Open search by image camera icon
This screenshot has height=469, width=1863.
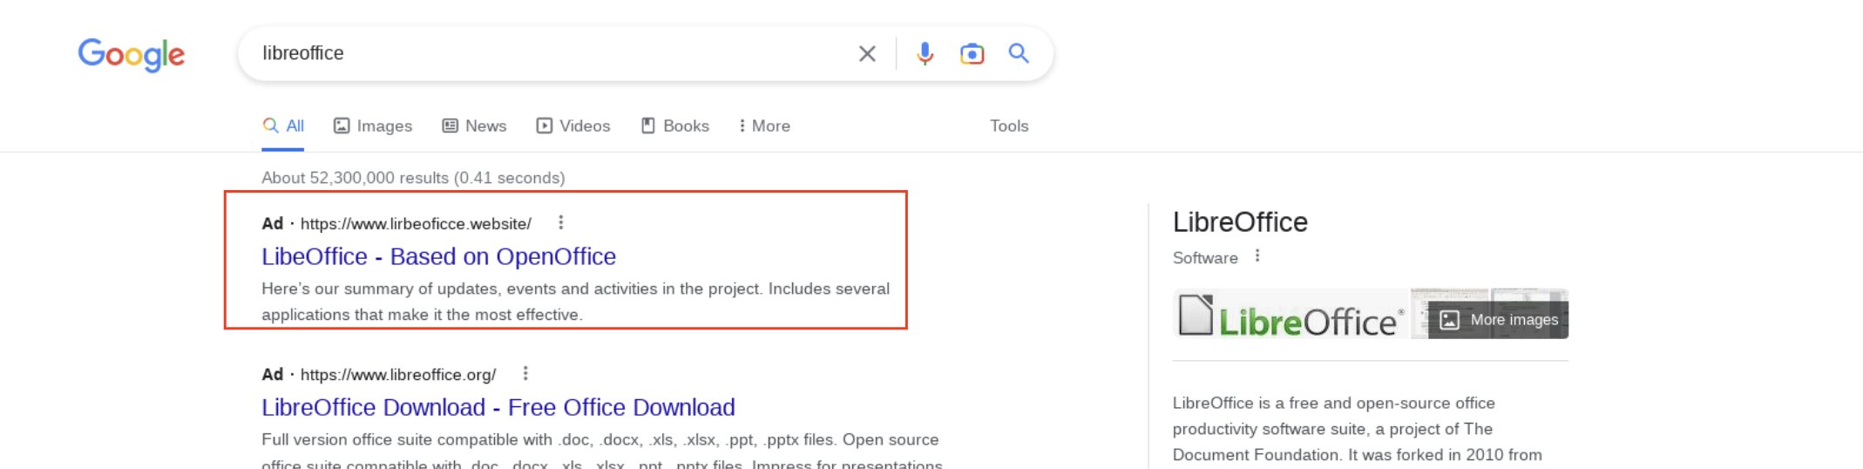tap(972, 54)
